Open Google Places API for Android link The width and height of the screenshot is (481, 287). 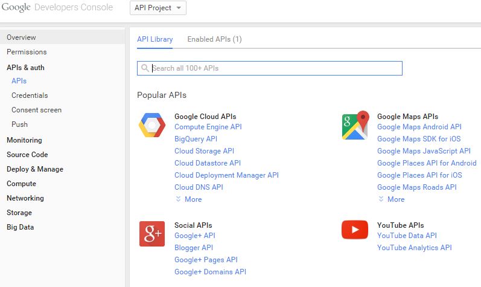click(x=427, y=163)
